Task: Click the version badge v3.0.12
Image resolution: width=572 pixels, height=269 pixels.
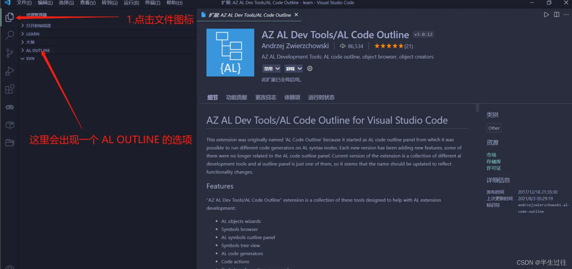Action: click(423, 34)
